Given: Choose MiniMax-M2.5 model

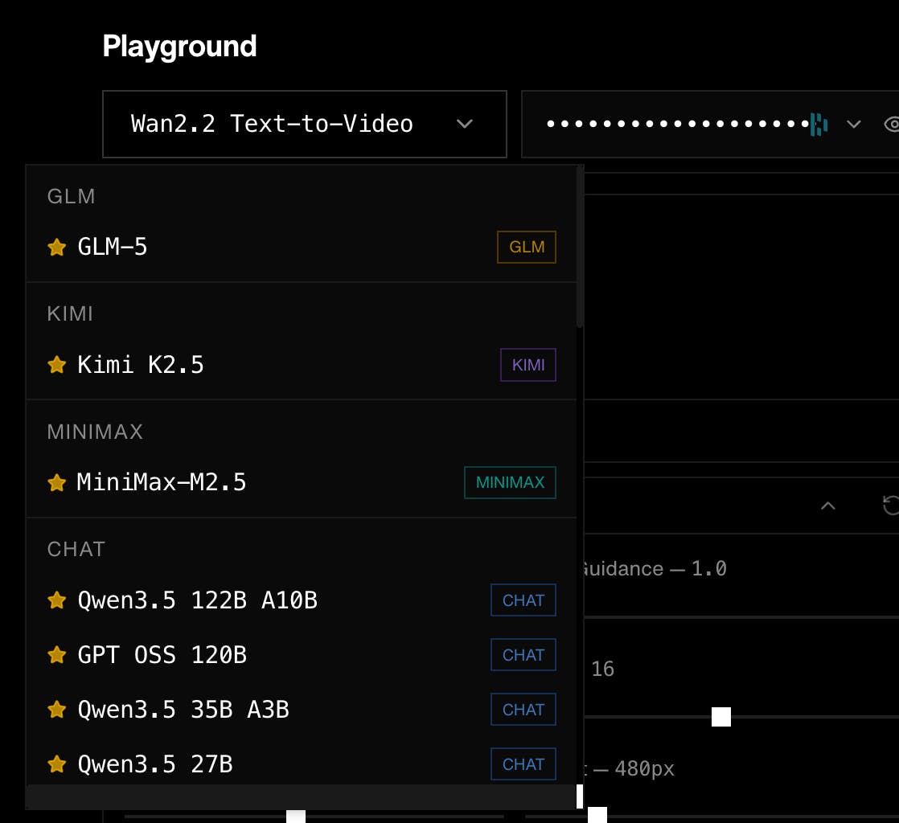Looking at the screenshot, I should [x=302, y=482].
